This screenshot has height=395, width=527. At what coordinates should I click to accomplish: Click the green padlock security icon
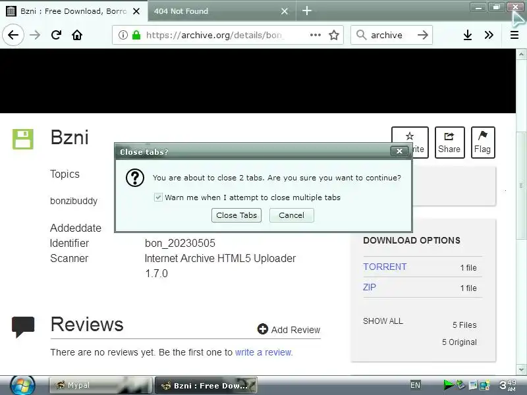pos(136,35)
